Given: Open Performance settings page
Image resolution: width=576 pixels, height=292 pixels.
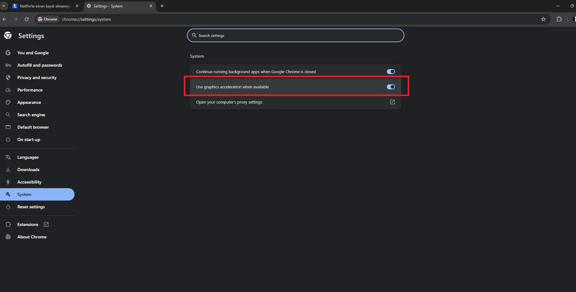Looking at the screenshot, I should [x=30, y=90].
